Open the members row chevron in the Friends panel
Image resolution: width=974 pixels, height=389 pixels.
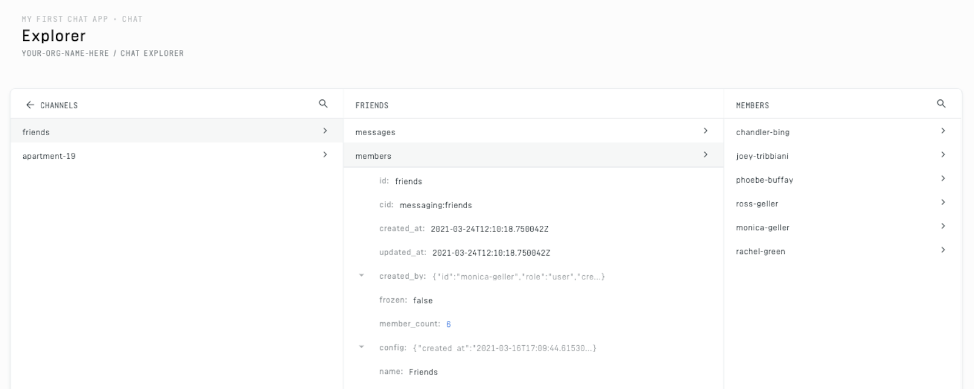[x=706, y=155]
